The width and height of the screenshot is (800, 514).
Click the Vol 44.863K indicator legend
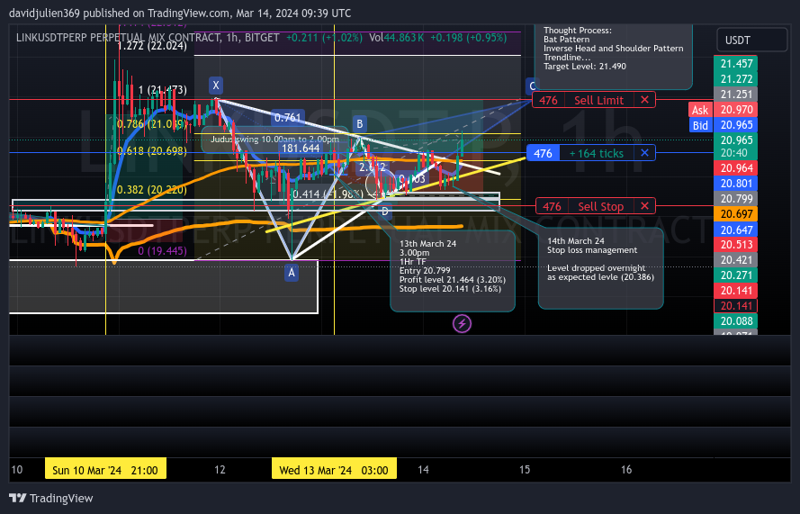(397, 38)
